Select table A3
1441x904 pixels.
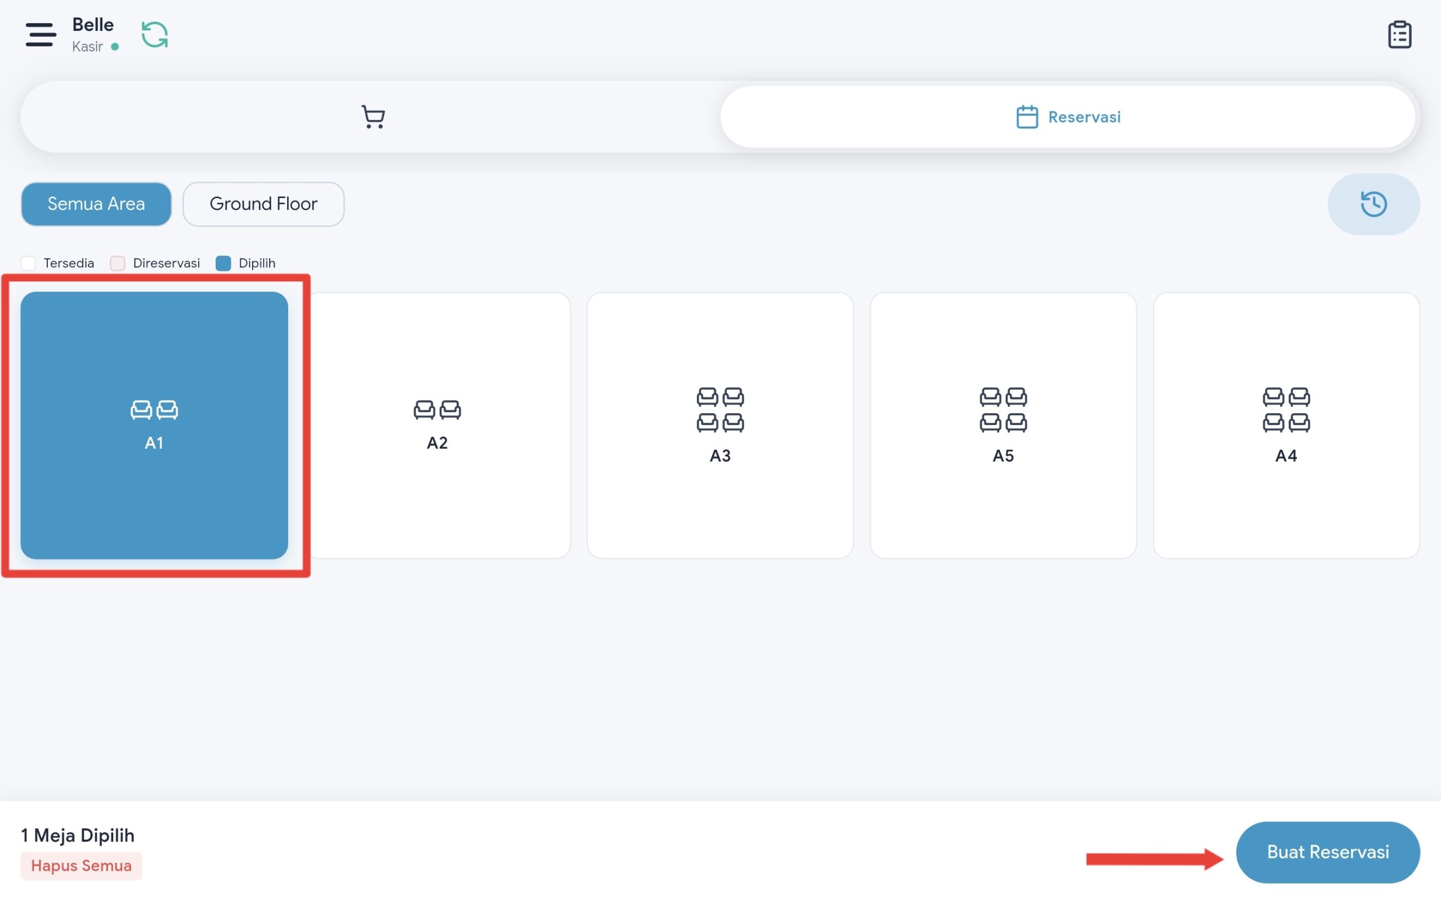(x=720, y=425)
